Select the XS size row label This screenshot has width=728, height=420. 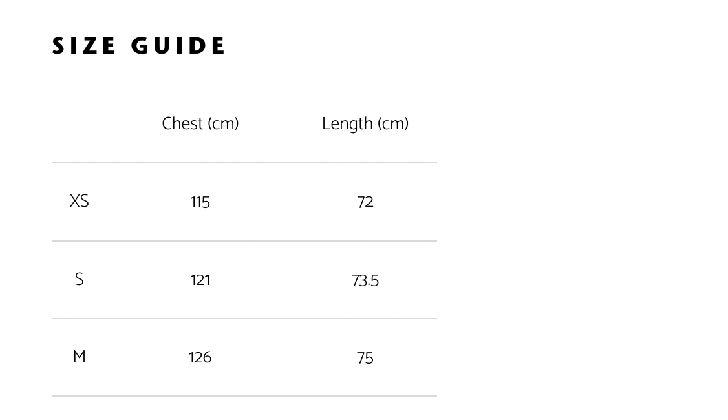pos(79,202)
